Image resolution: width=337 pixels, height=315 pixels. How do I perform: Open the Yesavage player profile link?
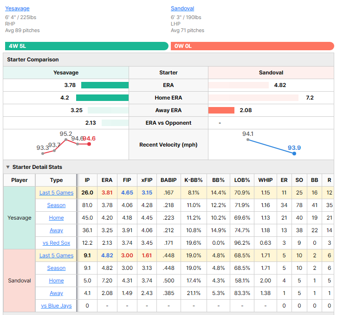pyautogui.click(x=17, y=8)
